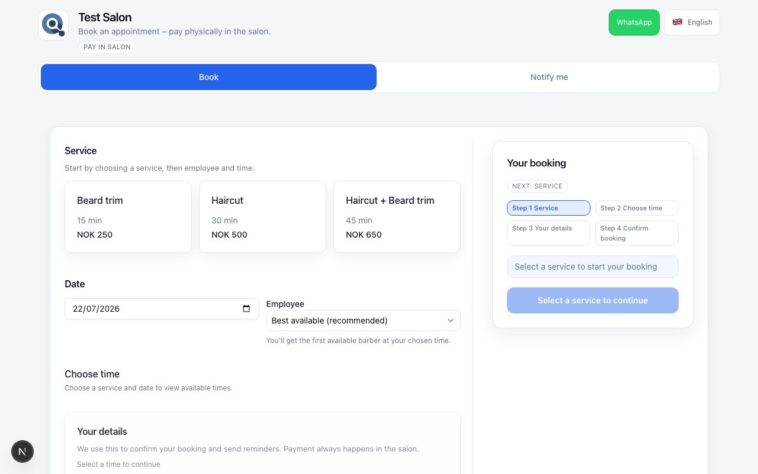Click 'Choose a service and date' hint

[x=149, y=388]
